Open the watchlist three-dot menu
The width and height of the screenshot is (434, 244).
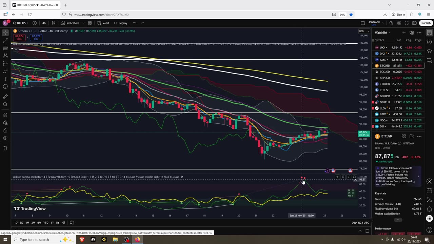coord(419,33)
